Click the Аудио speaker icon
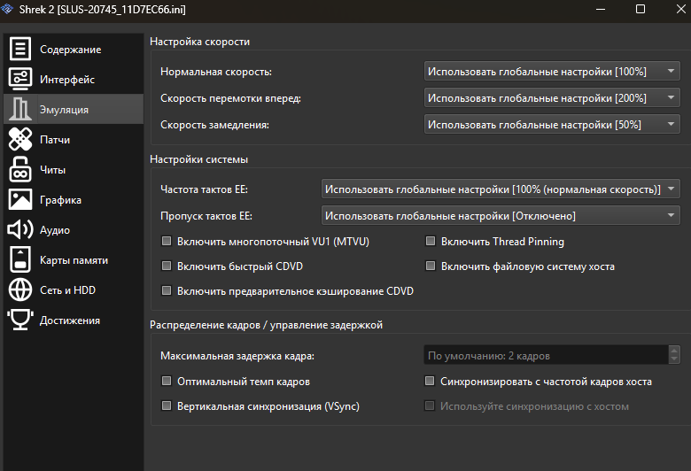Viewport: 691px width, 471px height. [20, 229]
